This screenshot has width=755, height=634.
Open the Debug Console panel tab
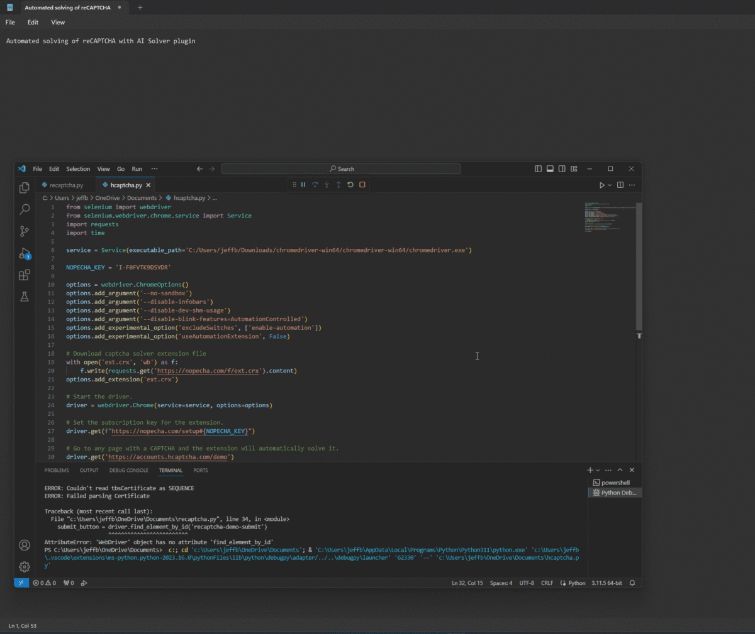[x=128, y=470]
